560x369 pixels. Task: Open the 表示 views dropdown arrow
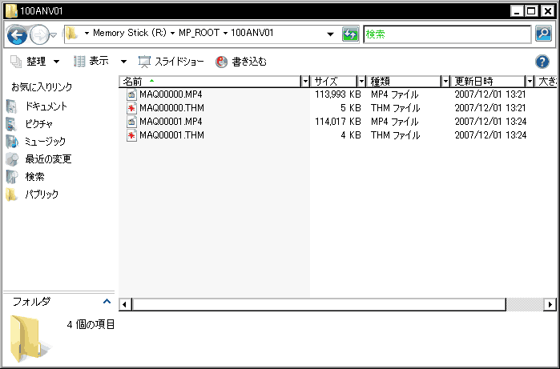[x=123, y=62]
